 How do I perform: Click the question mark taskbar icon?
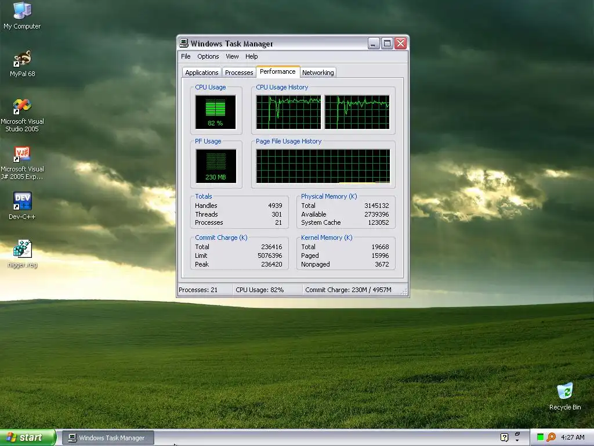click(504, 437)
